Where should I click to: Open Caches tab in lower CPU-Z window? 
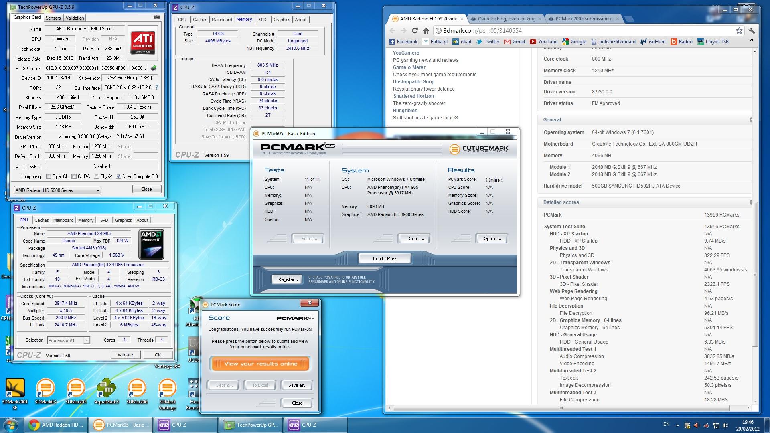tap(41, 220)
